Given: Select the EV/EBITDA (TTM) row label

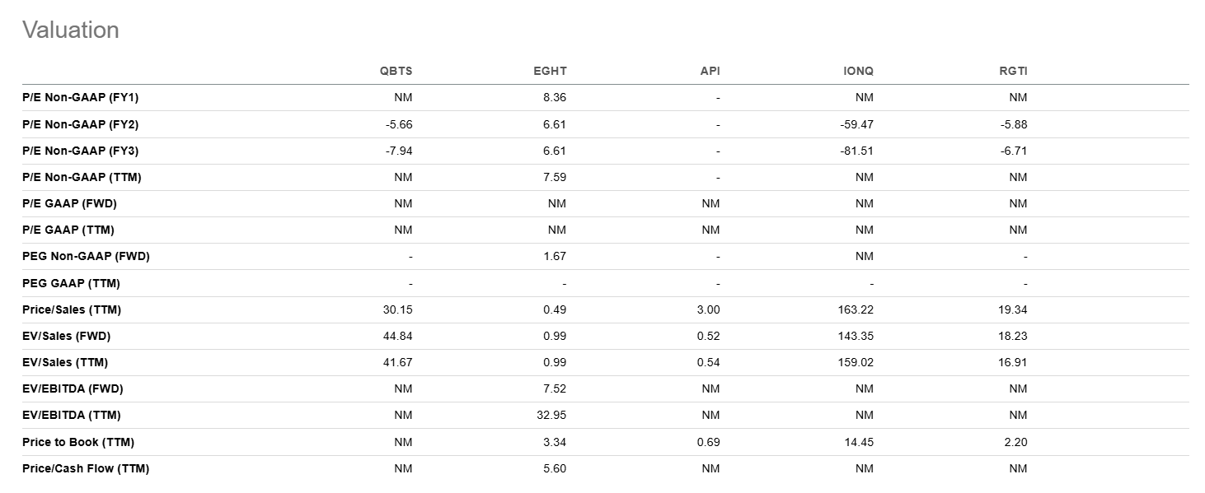Looking at the screenshot, I should 73,415.
